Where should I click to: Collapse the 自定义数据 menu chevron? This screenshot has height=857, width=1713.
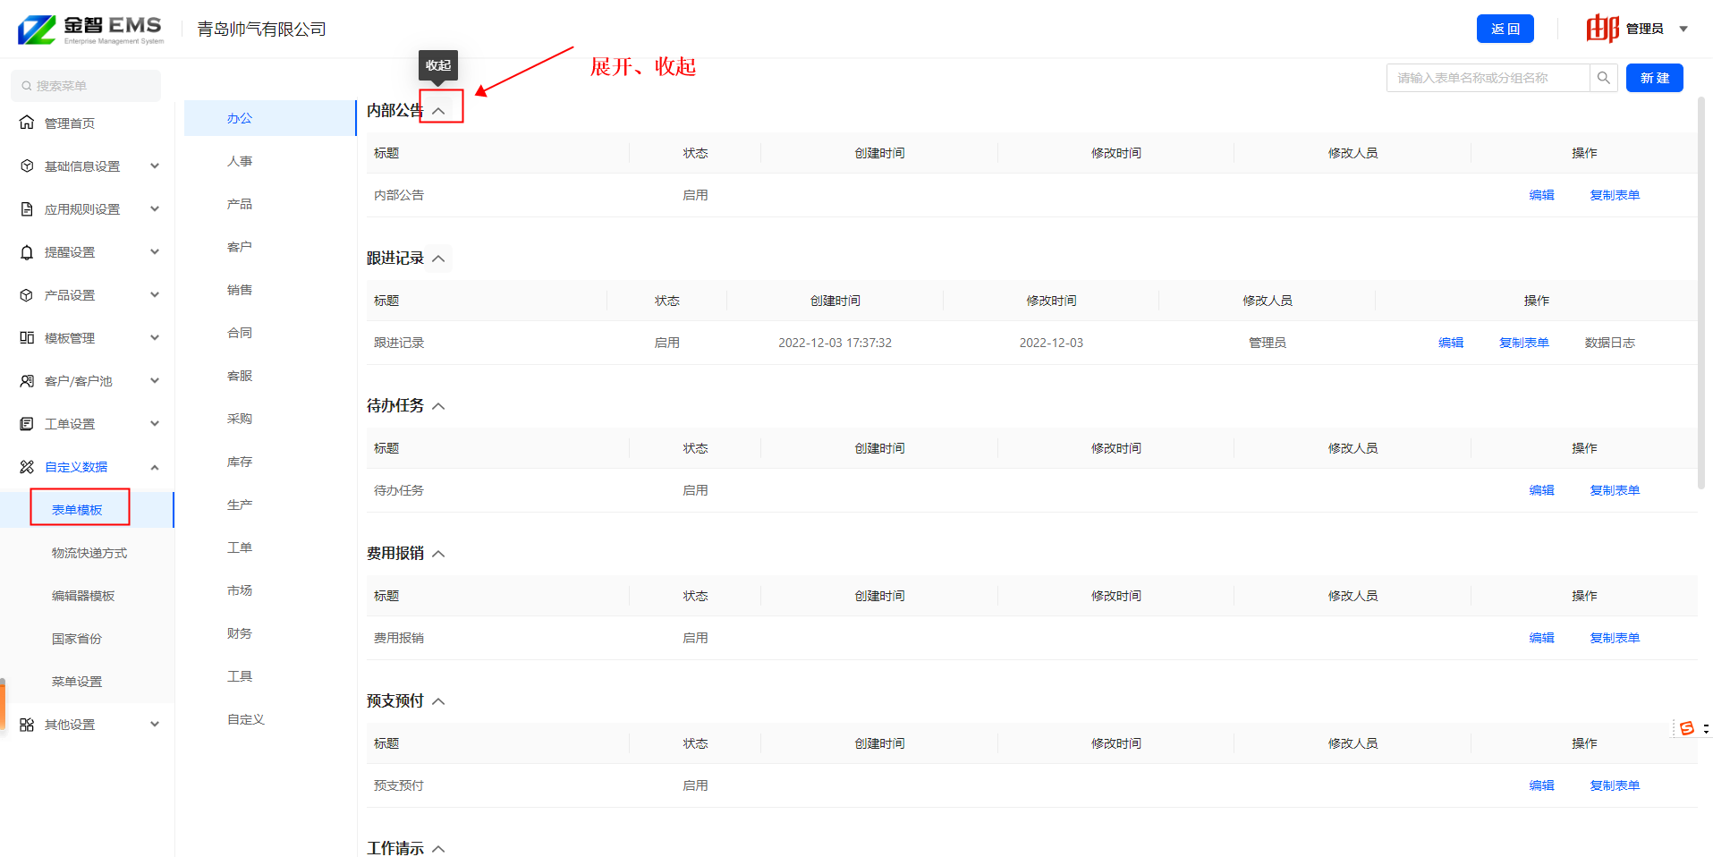(155, 467)
